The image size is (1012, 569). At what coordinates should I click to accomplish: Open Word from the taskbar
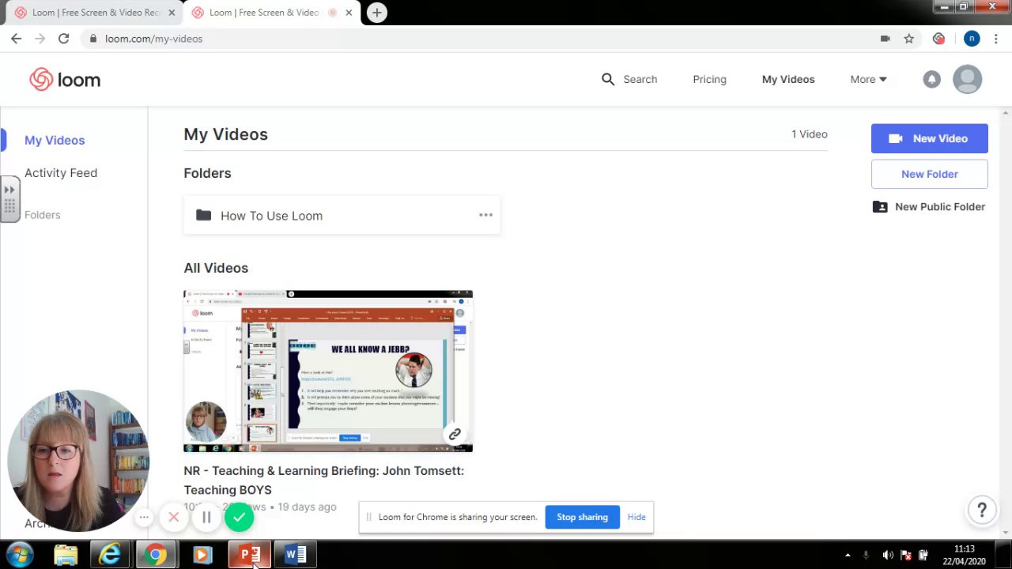click(295, 555)
